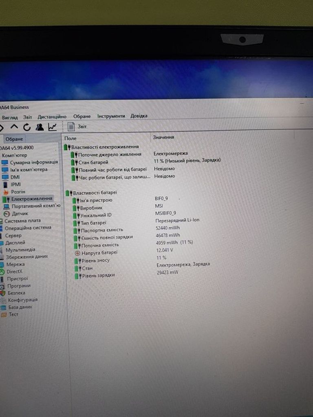Click the Звіт report toolbar button
Viewport: 313px width, 417px height.
point(77,127)
